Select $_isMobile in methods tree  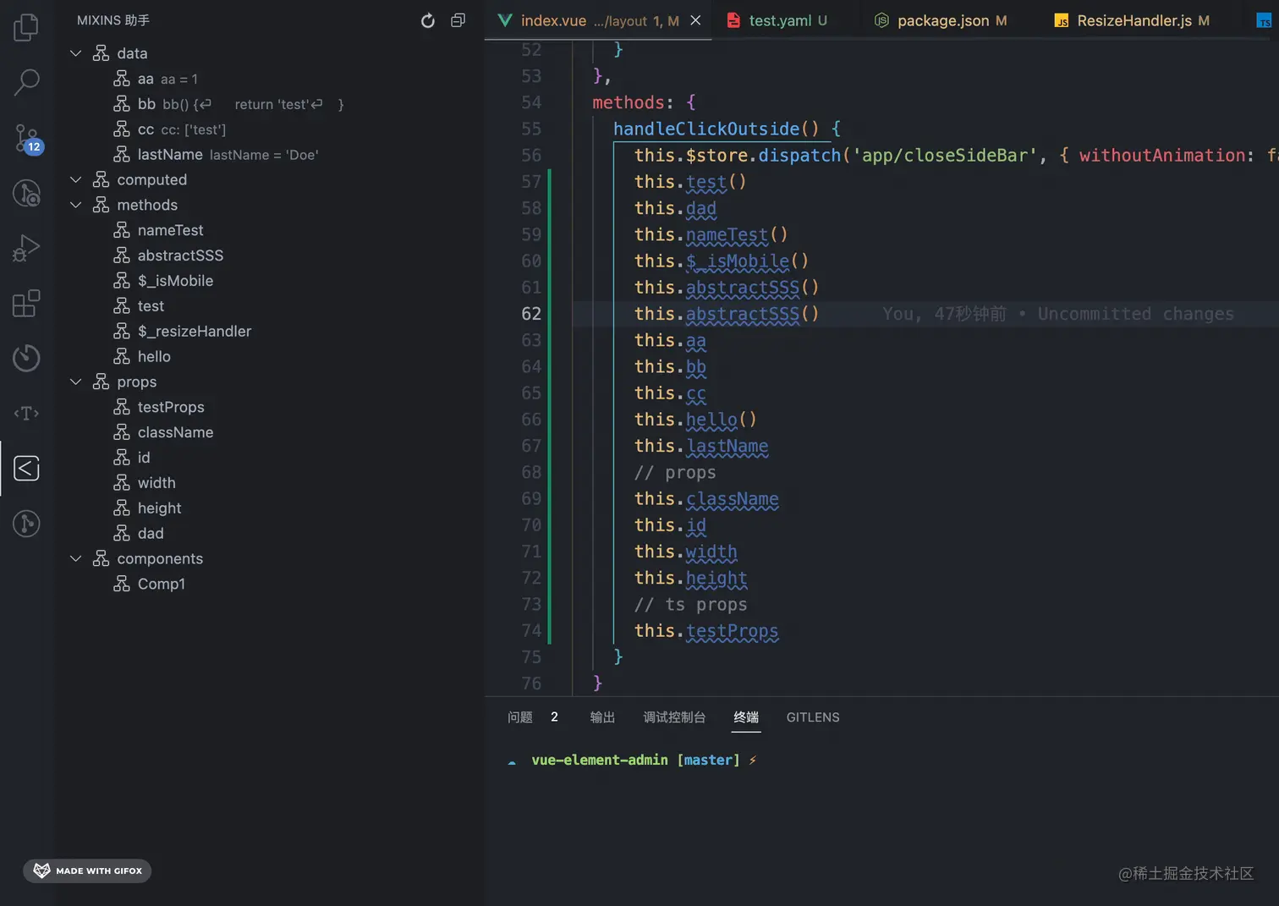[269, 281]
